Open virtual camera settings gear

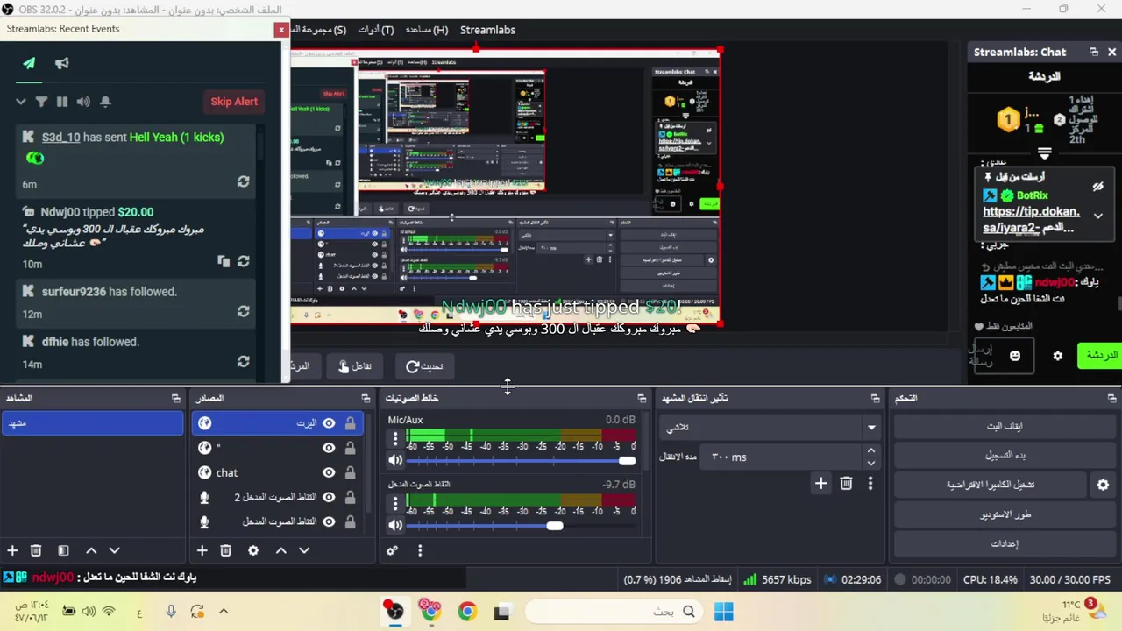(x=1103, y=485)
